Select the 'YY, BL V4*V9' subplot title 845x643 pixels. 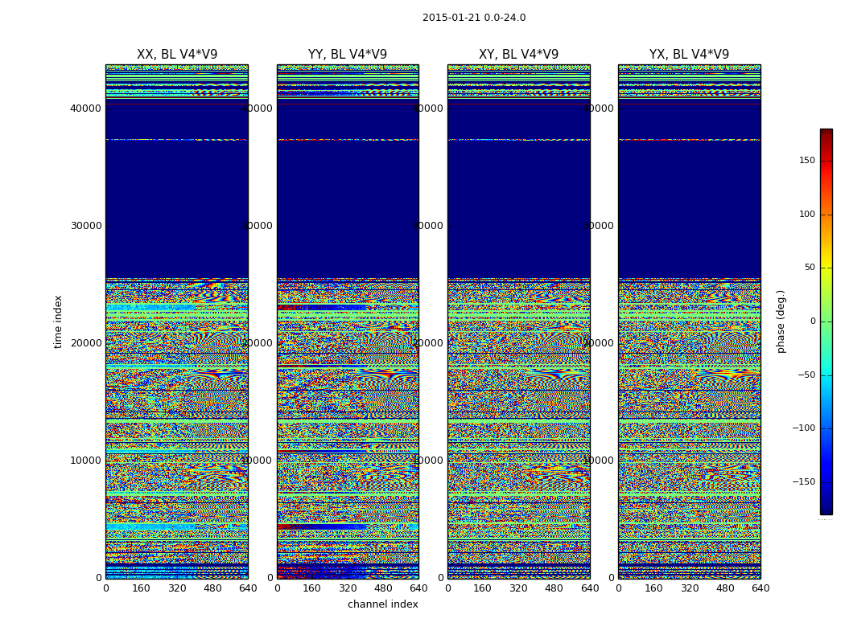pyautogui.click(x=348, y=55)
